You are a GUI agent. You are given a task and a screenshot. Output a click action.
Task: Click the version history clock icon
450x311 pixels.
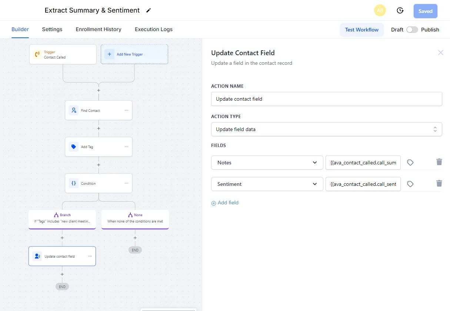[x=400, y=11]
